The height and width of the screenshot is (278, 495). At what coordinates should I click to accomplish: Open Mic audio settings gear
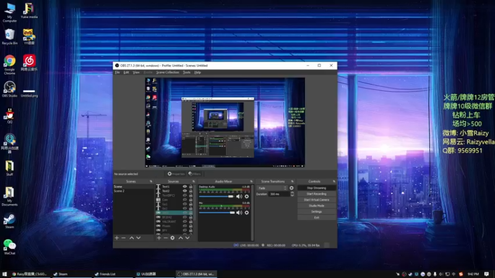pos(247,213)
